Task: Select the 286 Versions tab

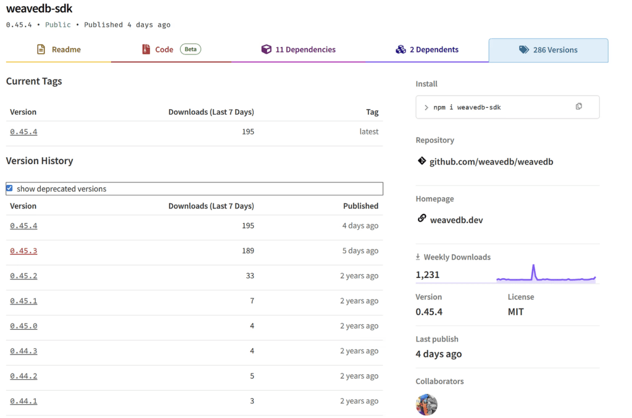Action: pos(549,51)
